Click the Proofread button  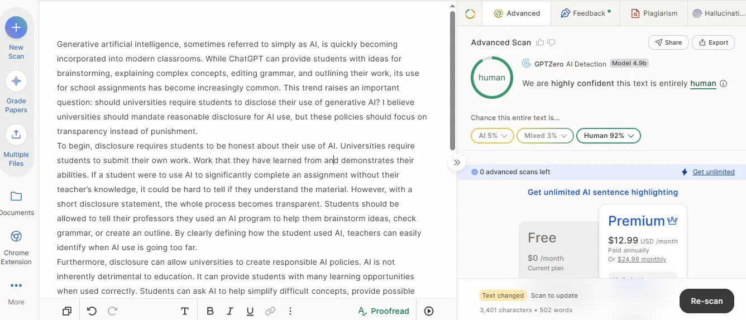[384, 311]
